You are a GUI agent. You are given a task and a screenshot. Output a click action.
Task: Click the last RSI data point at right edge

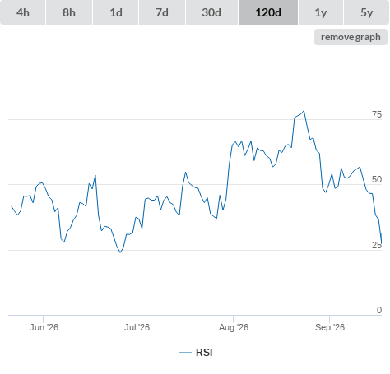tap(381, 242)
